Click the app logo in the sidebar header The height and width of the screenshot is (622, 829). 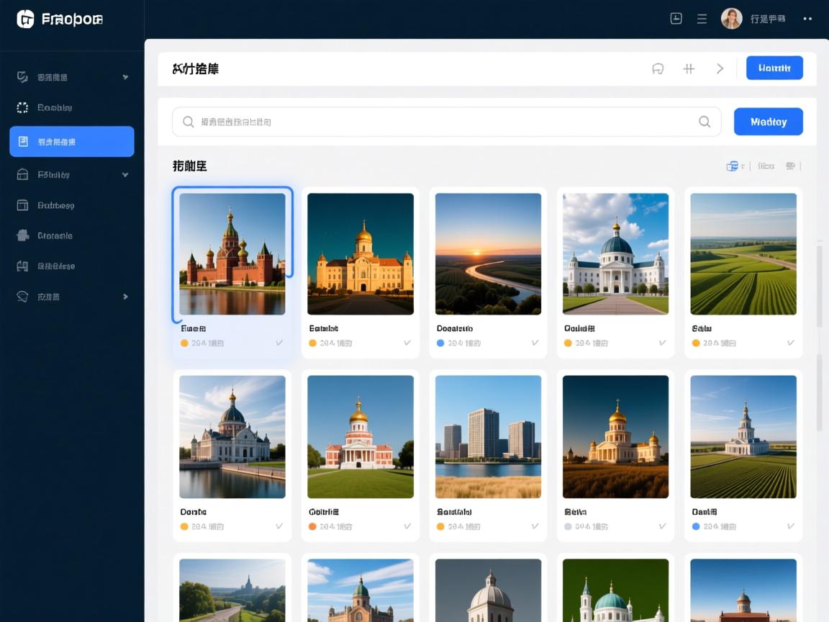[x=25, y=19]
